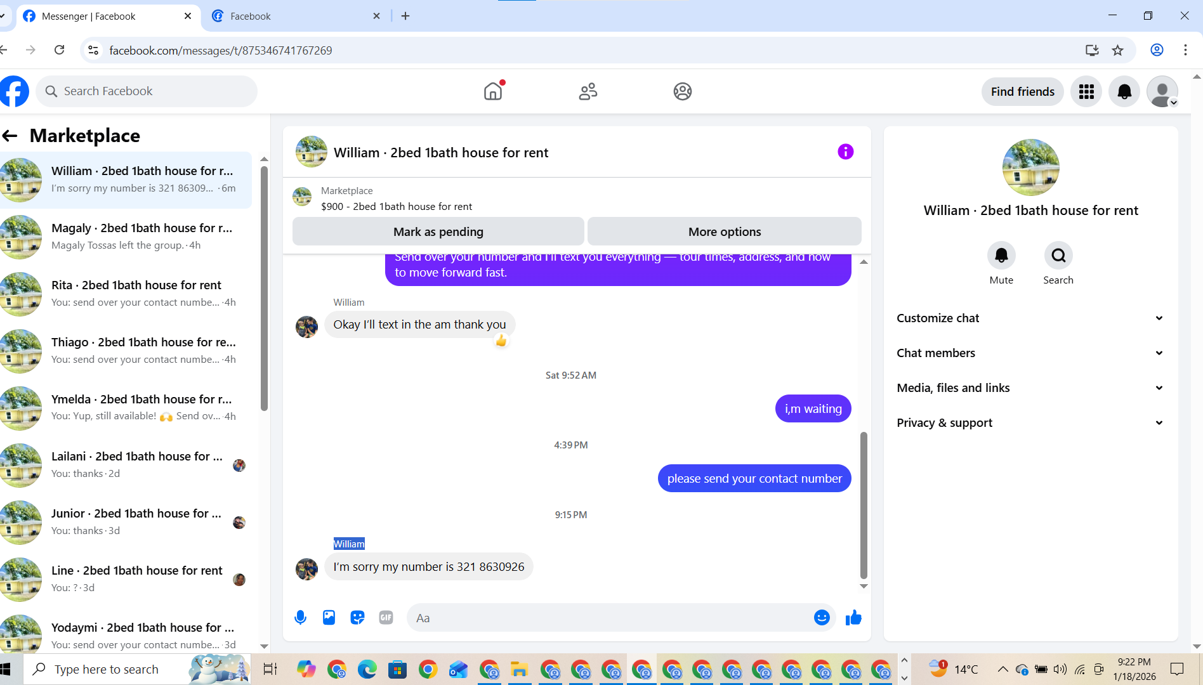1203x685 pixels.
Task: Open the Facebook menu grid icon
Action: click(x=1086, y=91)
